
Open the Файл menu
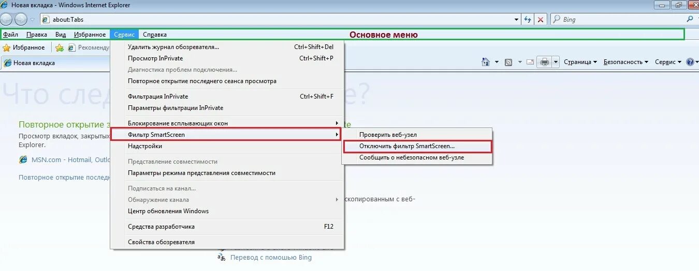10,35
